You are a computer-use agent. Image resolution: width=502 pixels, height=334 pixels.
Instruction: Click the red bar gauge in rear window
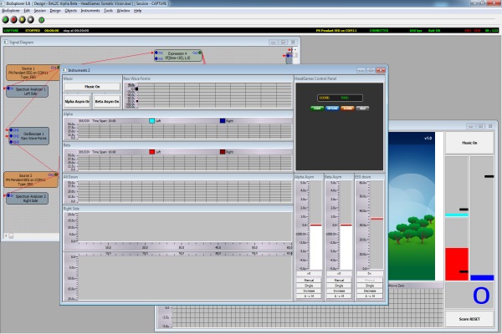coord(457,264)
